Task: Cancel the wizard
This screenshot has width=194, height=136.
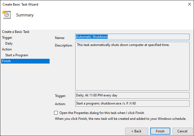Action: tap(182, 131)
